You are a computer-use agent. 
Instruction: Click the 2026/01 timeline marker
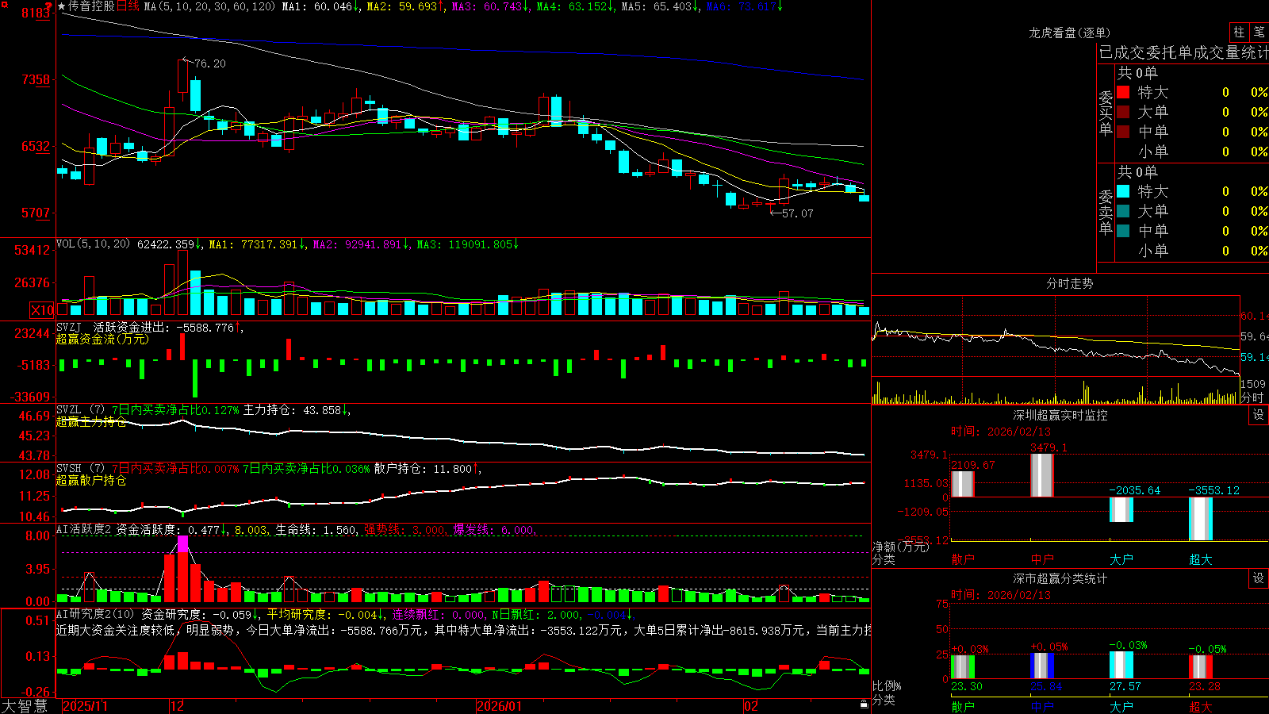point(500,706)
